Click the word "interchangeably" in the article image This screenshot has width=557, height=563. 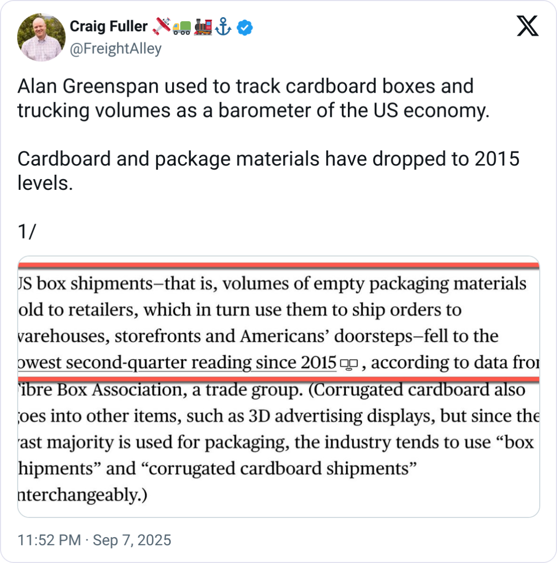81,494
